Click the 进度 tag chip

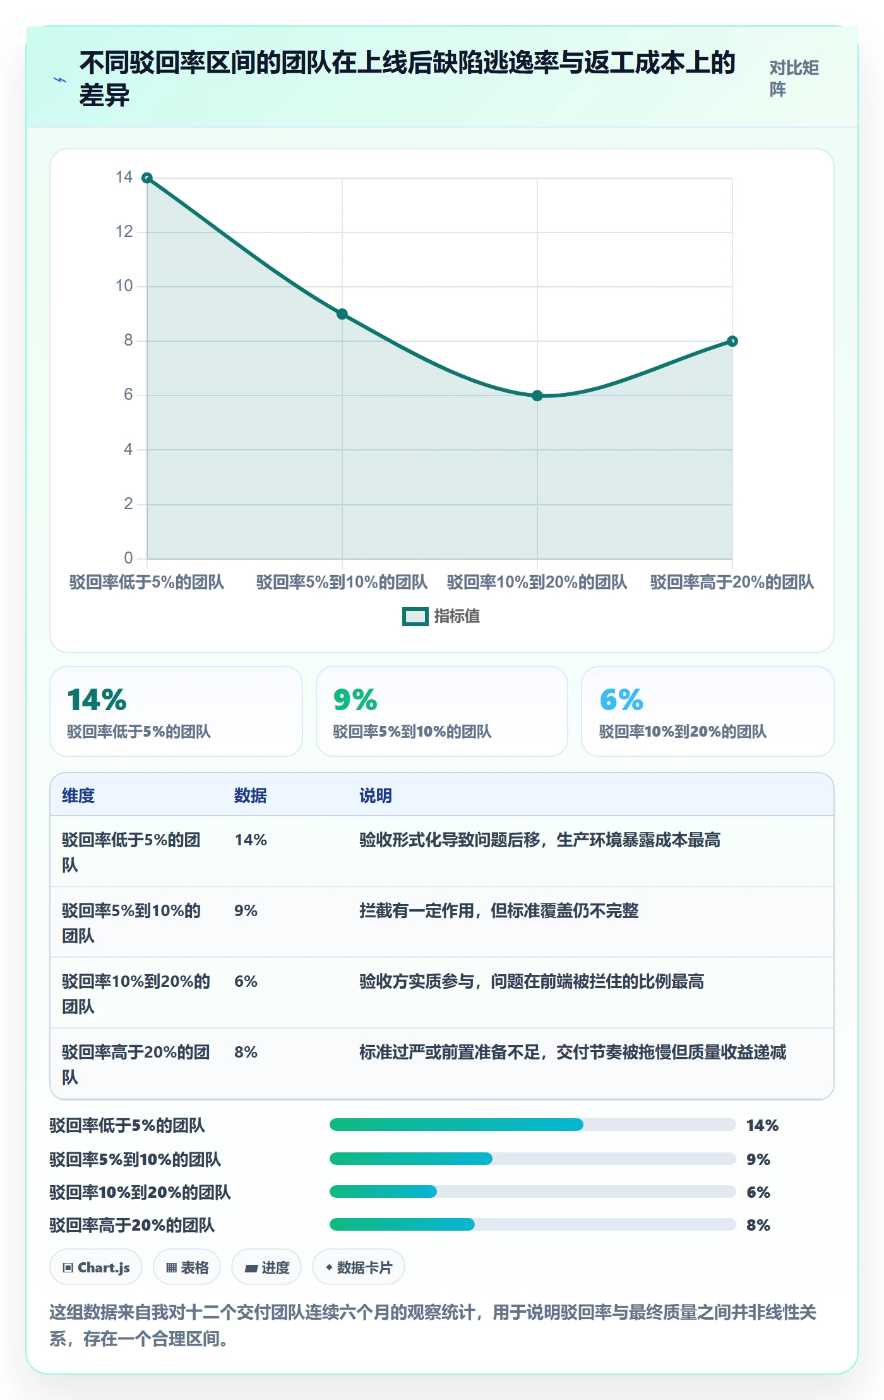[266, 1267]
